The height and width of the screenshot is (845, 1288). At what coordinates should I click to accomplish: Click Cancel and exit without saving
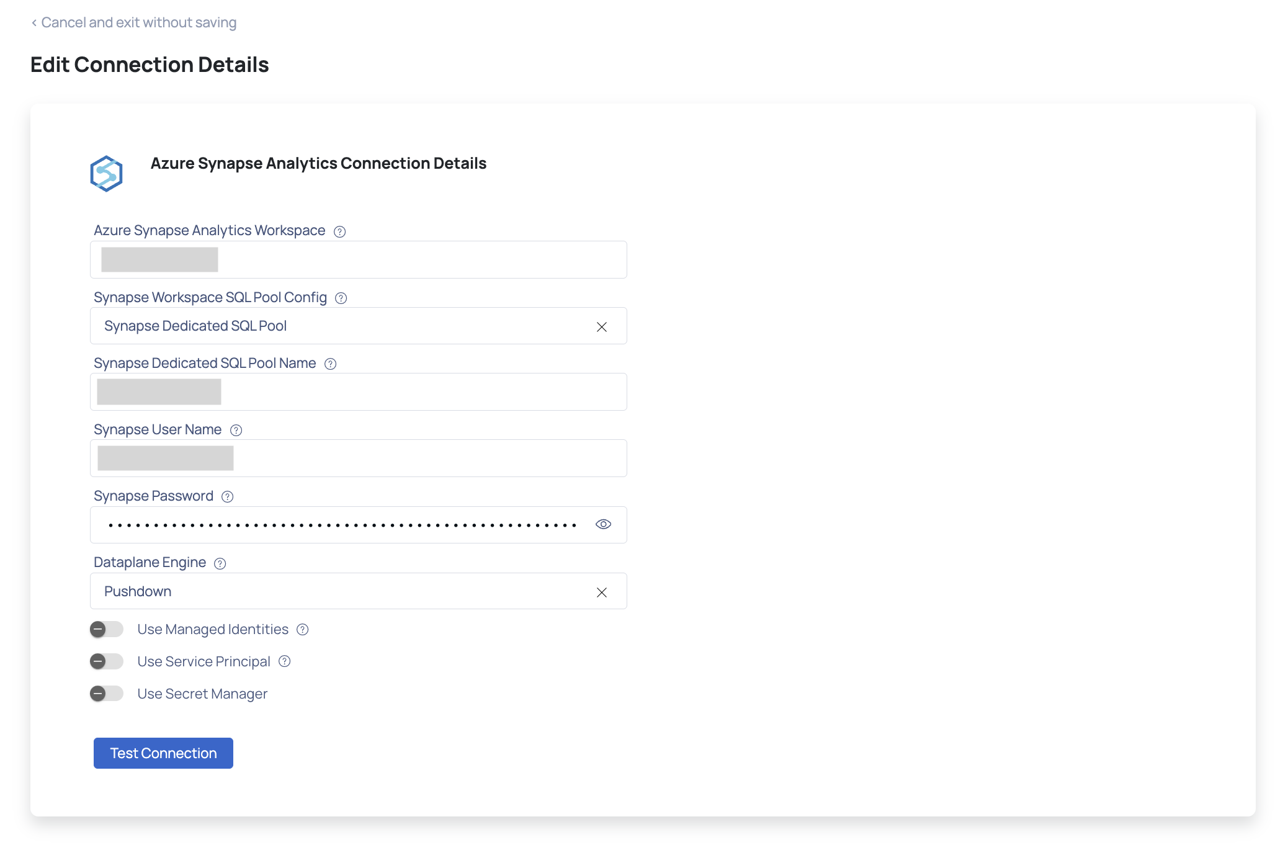pyautogui.click(x=133, y=22)
